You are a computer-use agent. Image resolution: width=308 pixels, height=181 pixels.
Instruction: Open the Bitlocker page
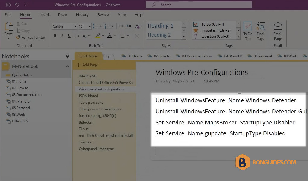(x=86, y=122)
